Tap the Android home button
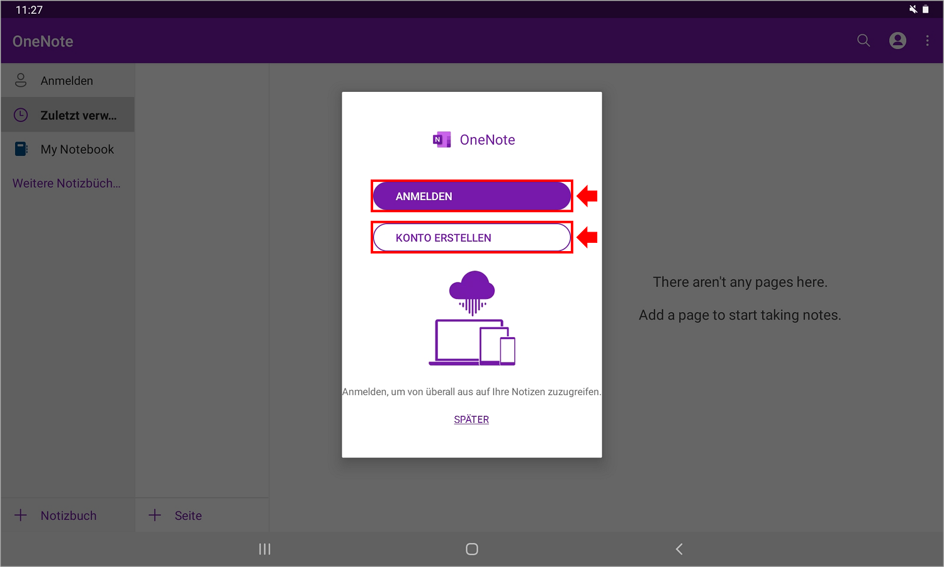This screenshot has height=567, width=944. (x=472, y=549)
